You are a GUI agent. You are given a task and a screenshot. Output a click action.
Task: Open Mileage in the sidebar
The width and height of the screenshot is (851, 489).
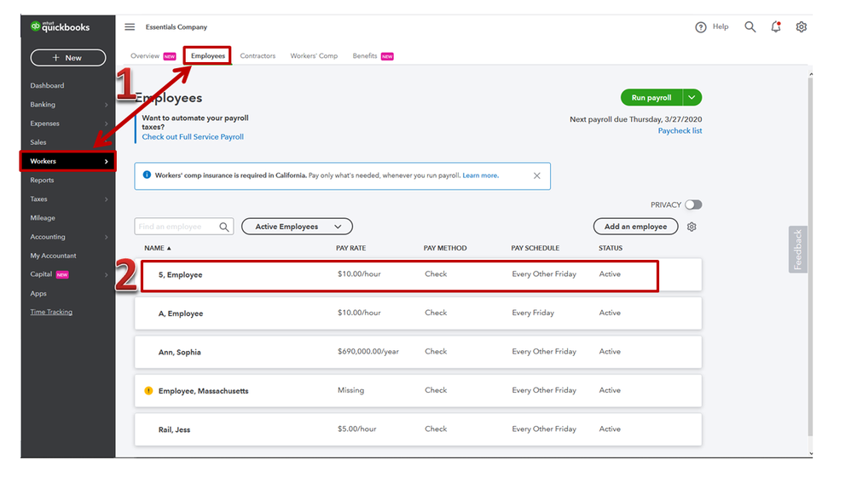click(x=43, y=218)
